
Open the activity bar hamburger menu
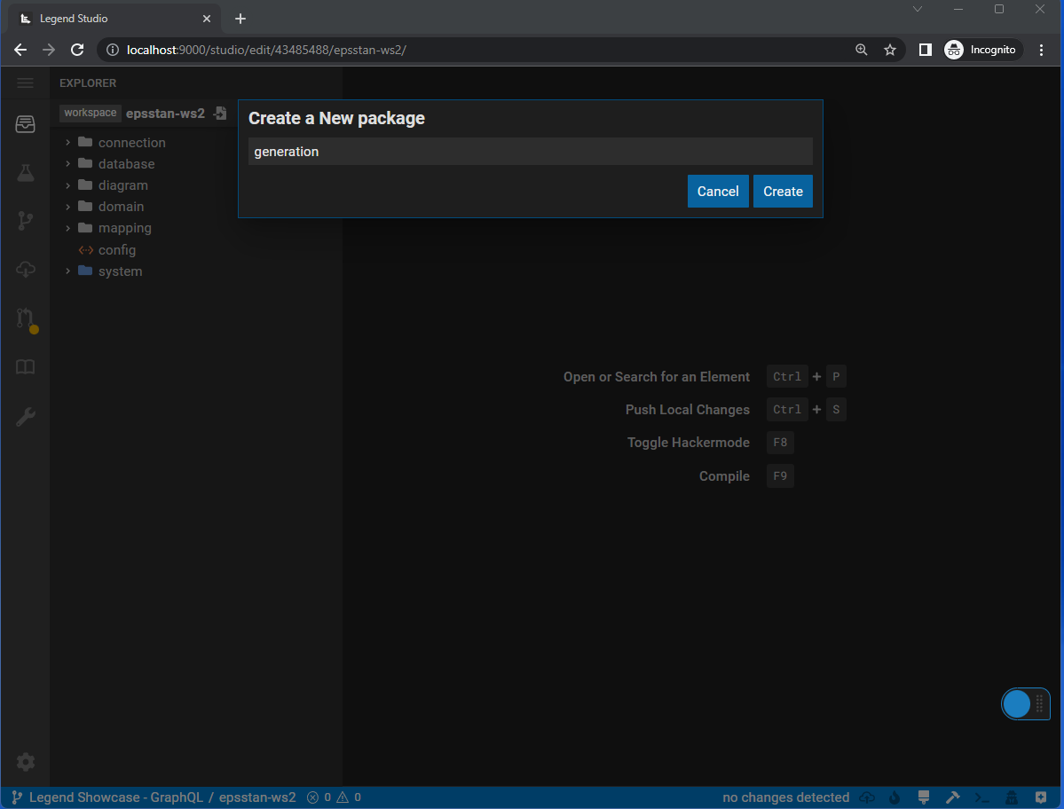(x=25, y=82)
